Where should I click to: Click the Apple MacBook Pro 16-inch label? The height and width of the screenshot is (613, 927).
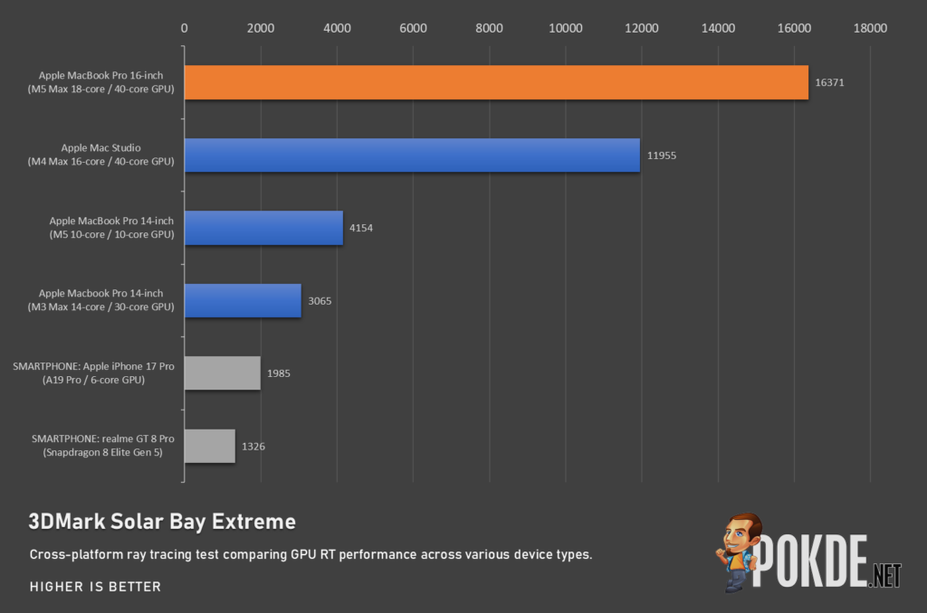click(101, 75)
